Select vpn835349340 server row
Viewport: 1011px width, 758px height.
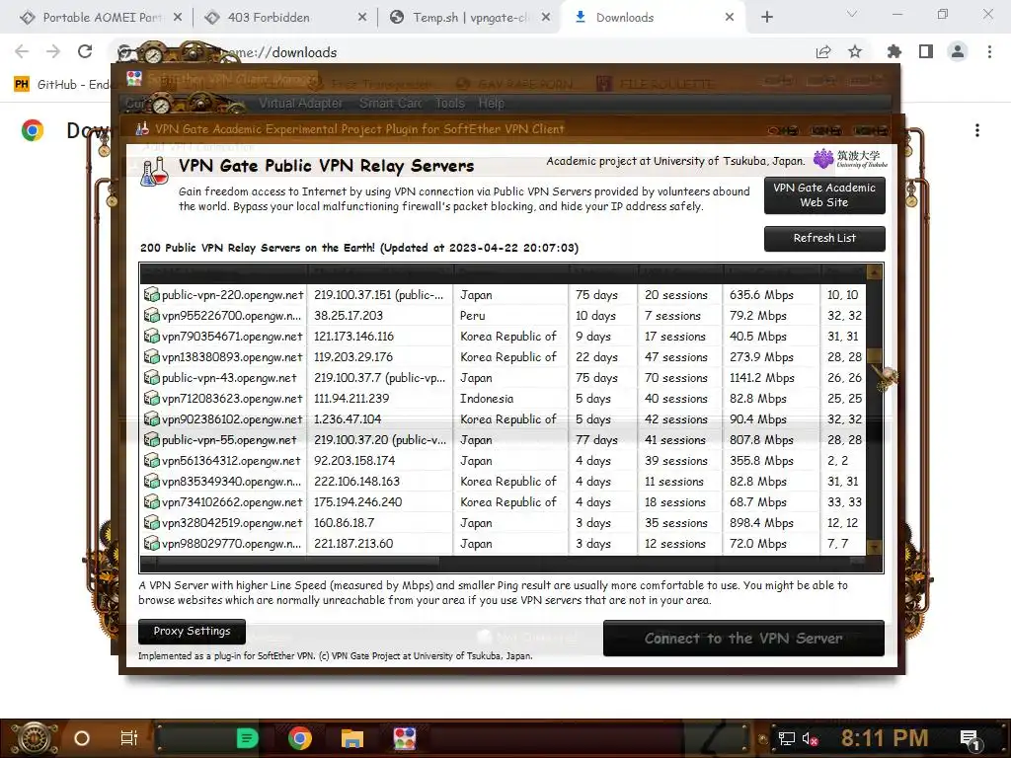click(x=503, y=481)
